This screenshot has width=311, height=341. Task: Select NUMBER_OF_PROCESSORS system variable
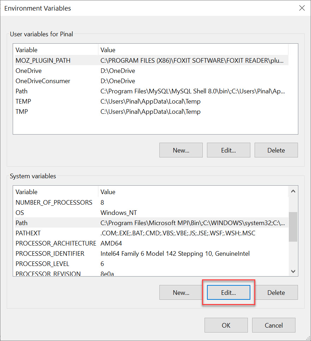click(x=152, y=202)
